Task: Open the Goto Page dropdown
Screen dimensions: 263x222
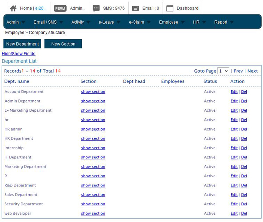Action: pos(223,71)
